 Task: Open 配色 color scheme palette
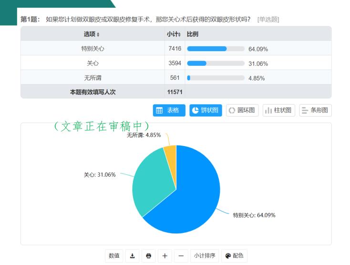click(234, 255)
